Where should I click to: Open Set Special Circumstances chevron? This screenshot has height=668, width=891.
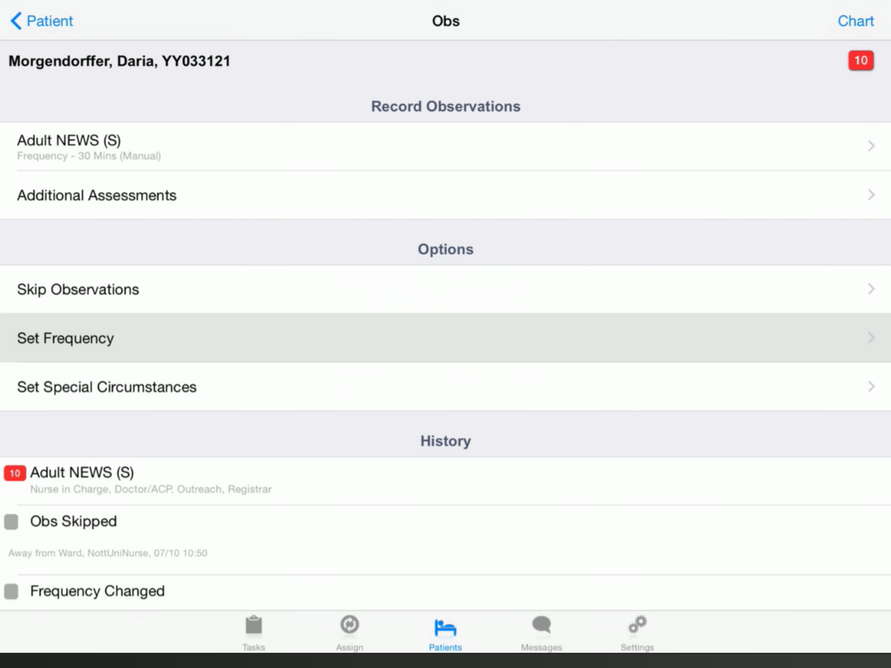click(x=871, y=387)
